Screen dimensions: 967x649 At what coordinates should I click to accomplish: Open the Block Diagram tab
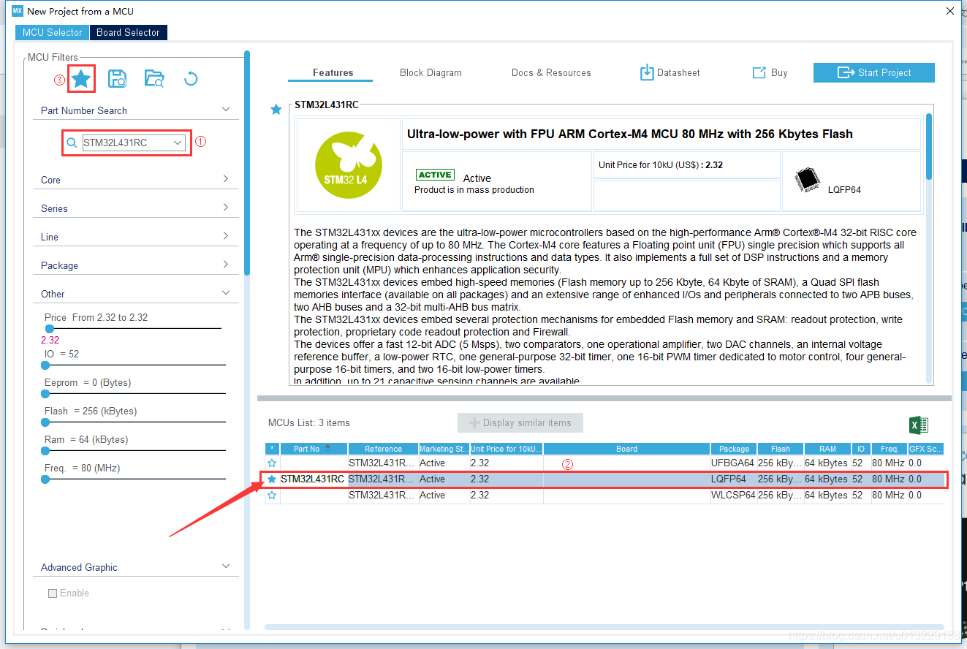point(431,72)
